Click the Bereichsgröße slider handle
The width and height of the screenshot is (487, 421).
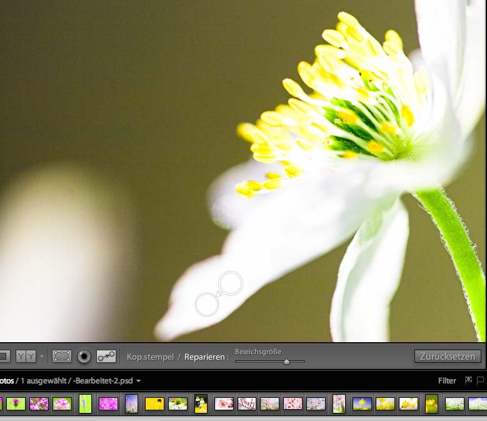pos(287,362)
